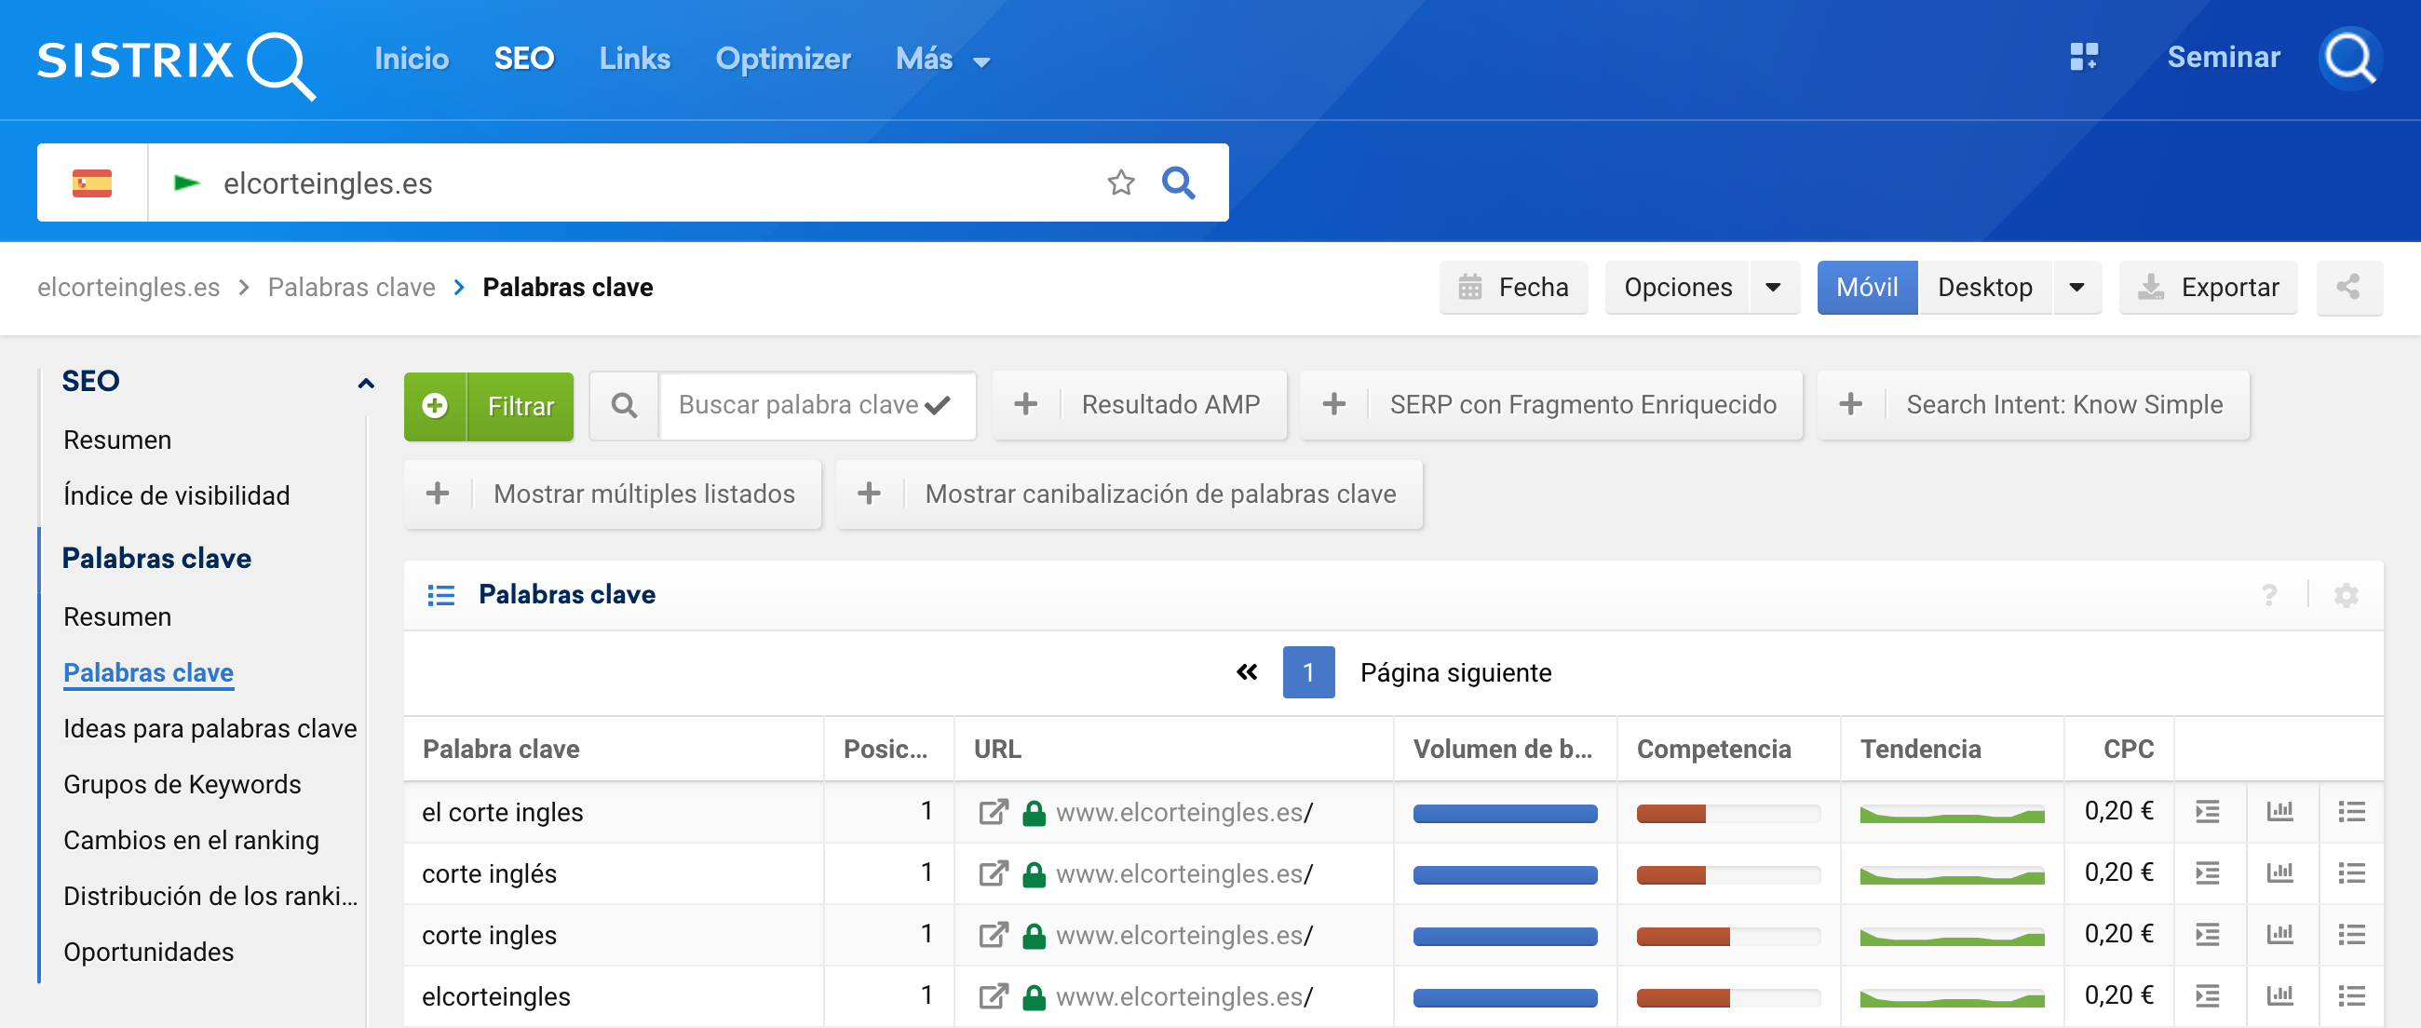Open external link icon for 'corte inglés'
This screenshot has height=1028, width=2421.
click(994, 874)
